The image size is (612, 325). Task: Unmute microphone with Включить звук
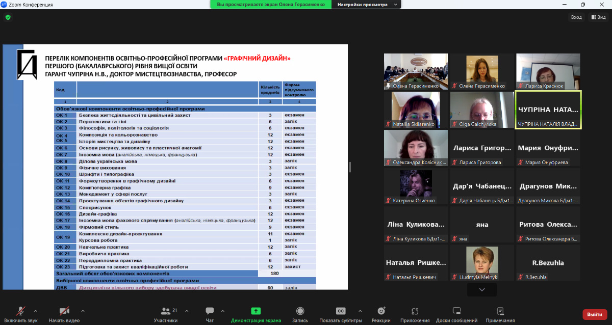pos(21,311)
